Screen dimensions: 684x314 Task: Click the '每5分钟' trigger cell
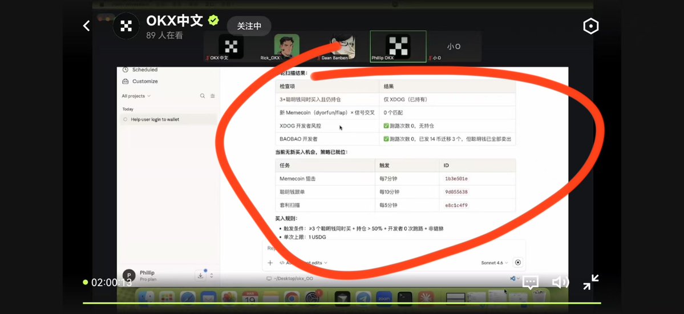click(x=407, y=205)
